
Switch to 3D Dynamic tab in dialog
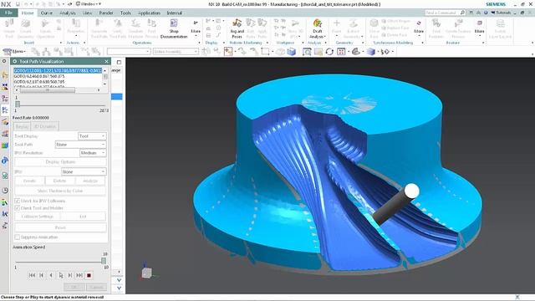[x=44, y=126]
